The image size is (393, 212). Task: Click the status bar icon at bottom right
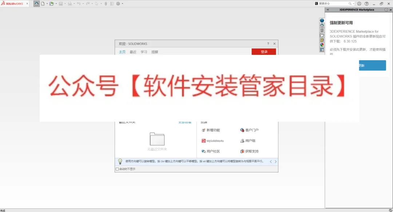[390, 210]
